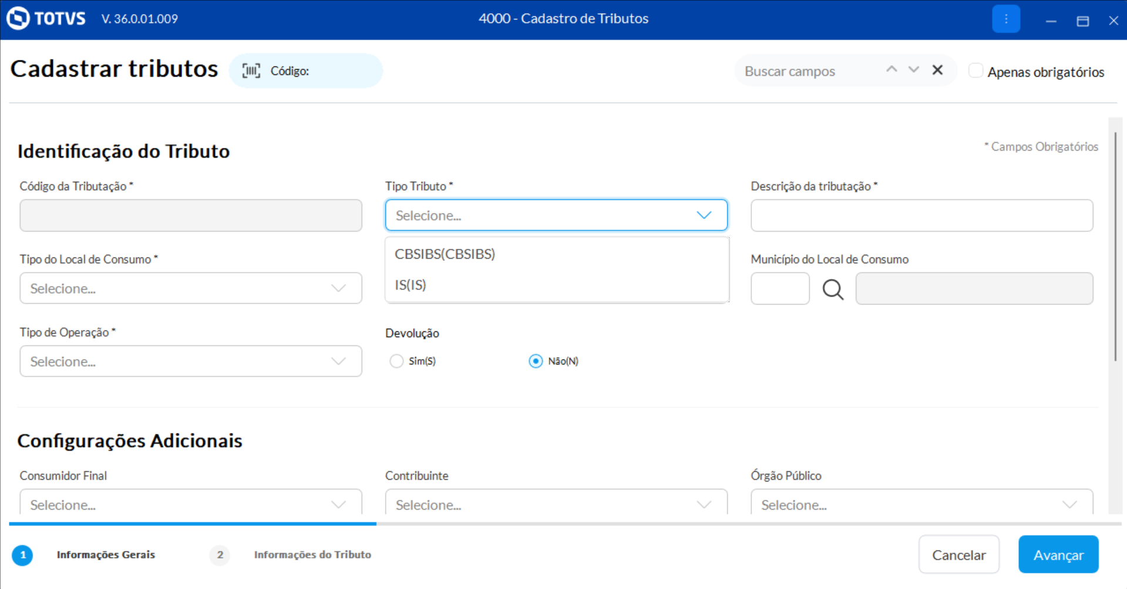Go to next search result arrow
1127x589 pixels.
[x=913, y=70]
